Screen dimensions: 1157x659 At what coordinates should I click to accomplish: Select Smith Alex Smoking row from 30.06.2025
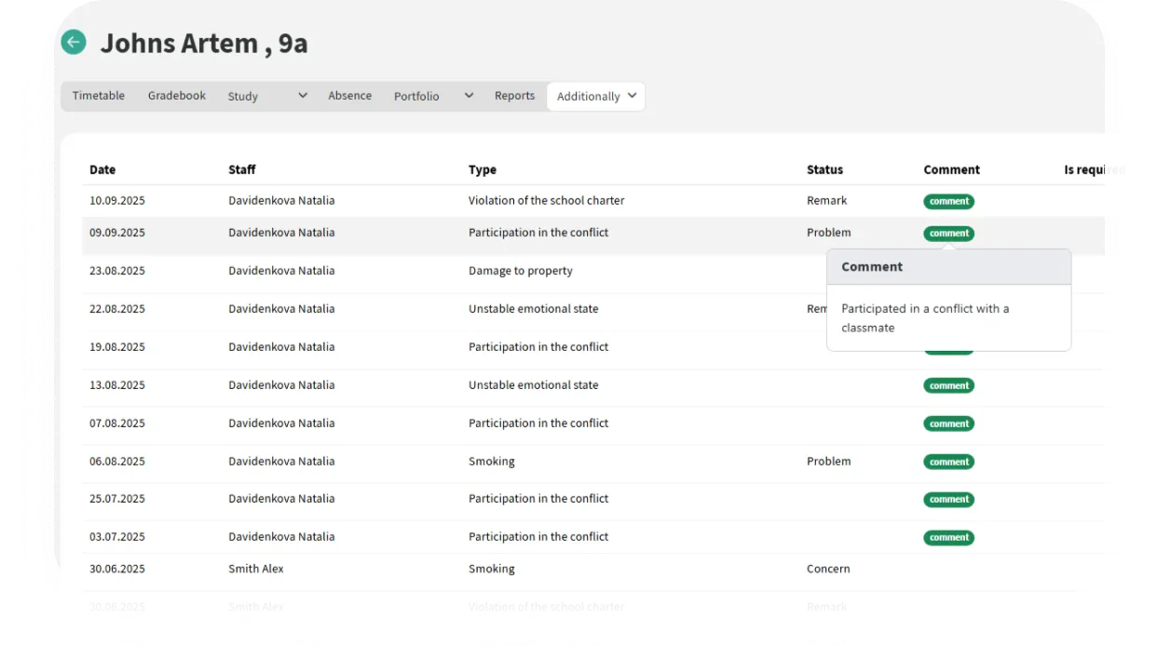[491, 569]
